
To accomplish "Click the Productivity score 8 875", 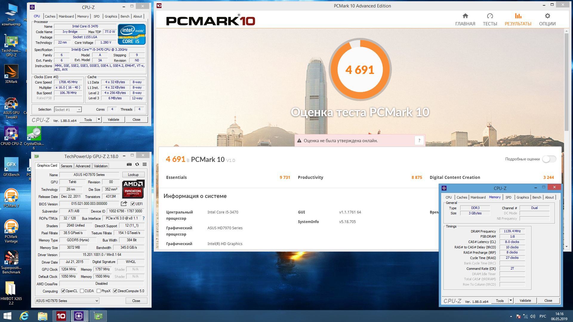I will tap(417, 177).
